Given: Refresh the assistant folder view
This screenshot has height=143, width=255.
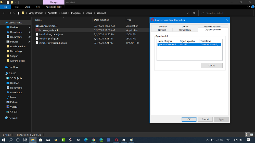Looking at the screenshot, I should 194,13.
